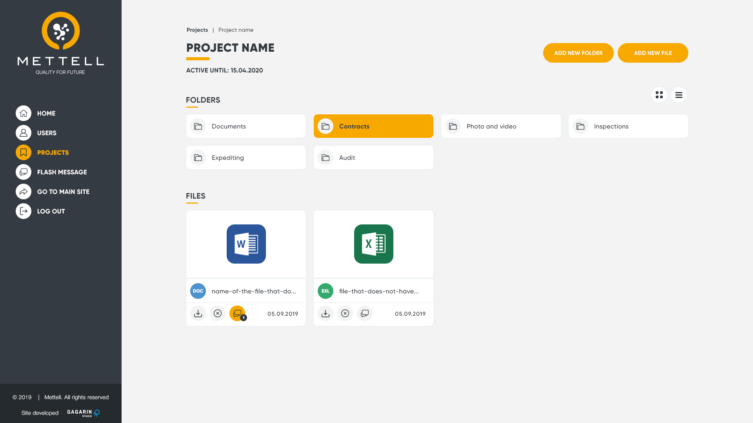The width and height of the screenshot is (753, 423).
Task: Switch to grid view layout
Action: [659, 95]
